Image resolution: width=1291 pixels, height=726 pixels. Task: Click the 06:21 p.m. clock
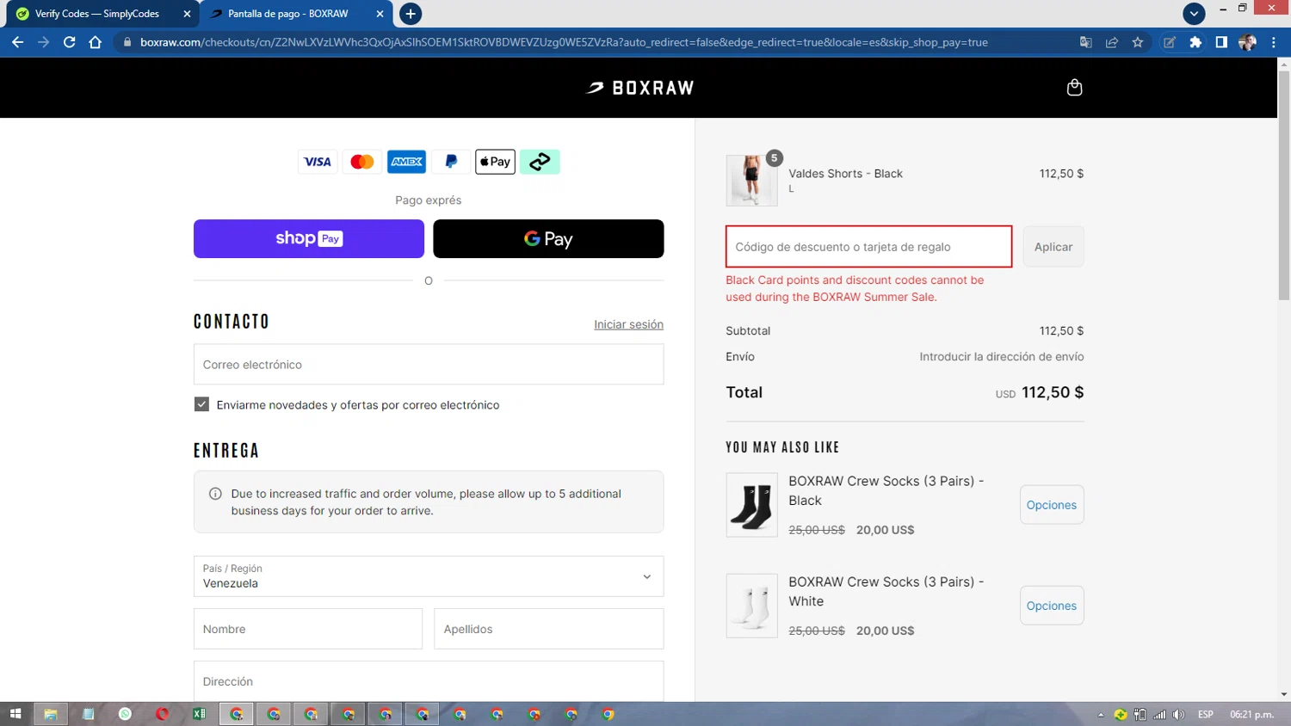coord(1252,715)
